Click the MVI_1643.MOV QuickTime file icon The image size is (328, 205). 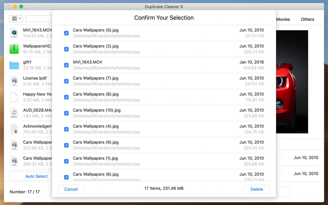pyautogui.click(x=14, y=33)
